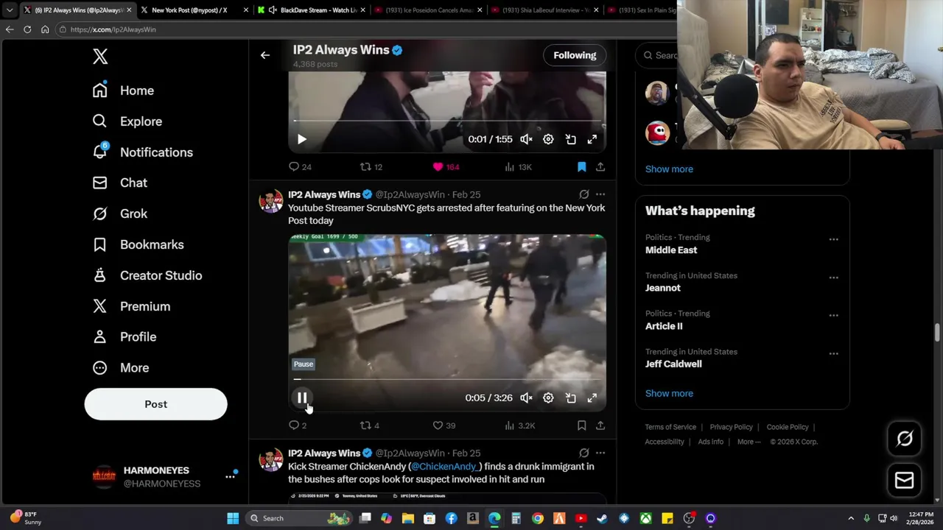Open options for the Jeff Caldwell trend
Image resolution: width=943 pixels, height=530 pixels.
[x=833, y=353]
